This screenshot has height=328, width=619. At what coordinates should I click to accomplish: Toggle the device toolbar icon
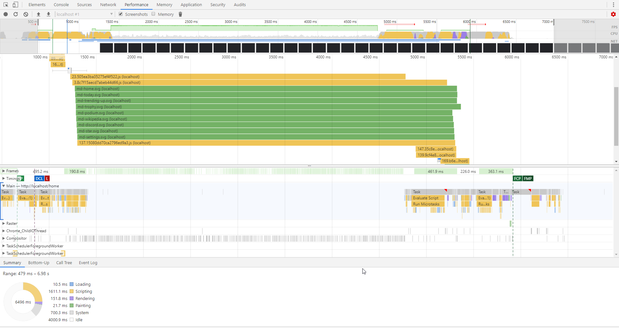15,5
